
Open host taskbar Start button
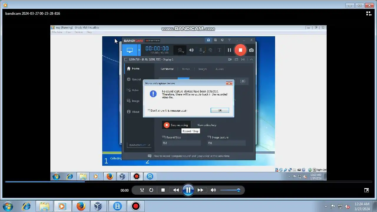7,206
